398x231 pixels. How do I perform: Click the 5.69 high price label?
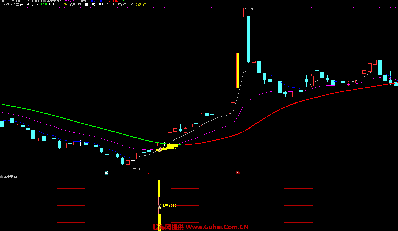250,9
